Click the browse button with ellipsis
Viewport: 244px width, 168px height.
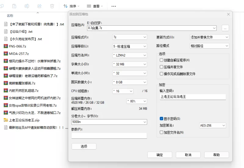point(225,28)
